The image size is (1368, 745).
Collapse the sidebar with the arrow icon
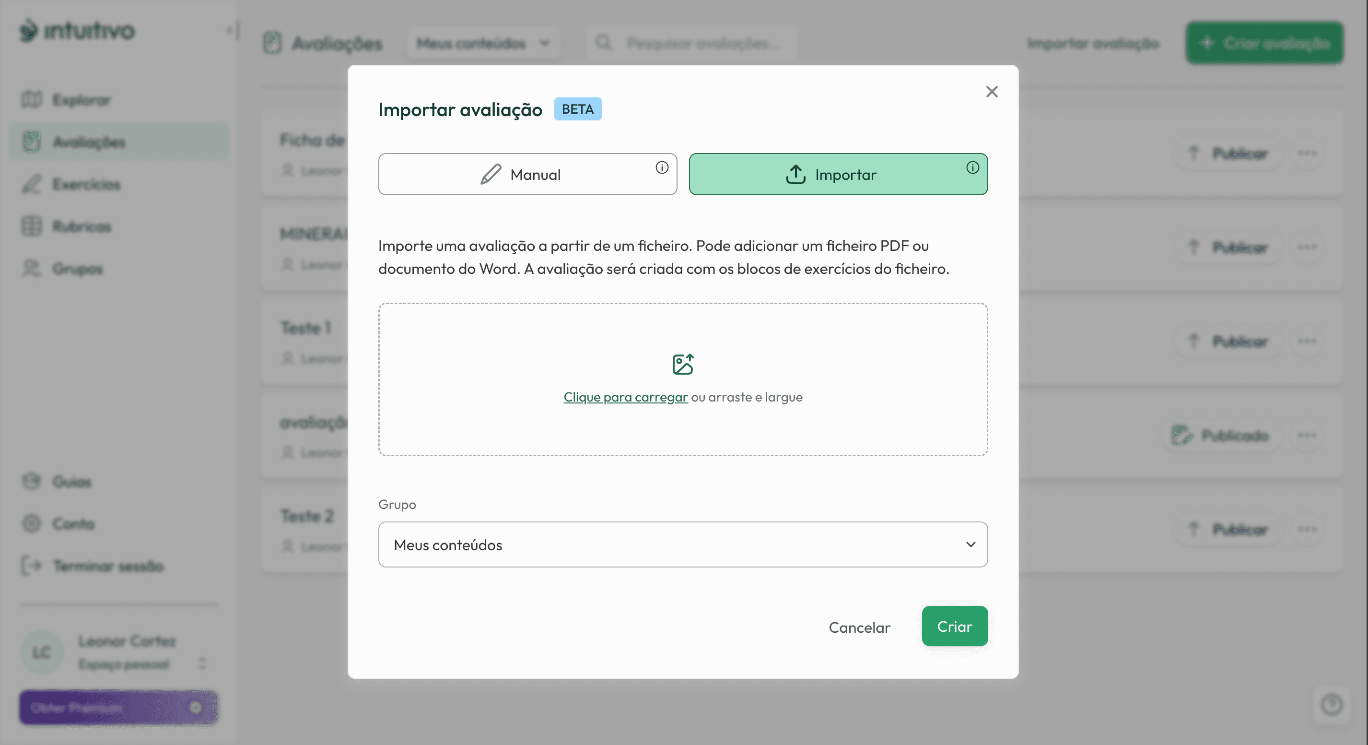(x=233, y=30)
